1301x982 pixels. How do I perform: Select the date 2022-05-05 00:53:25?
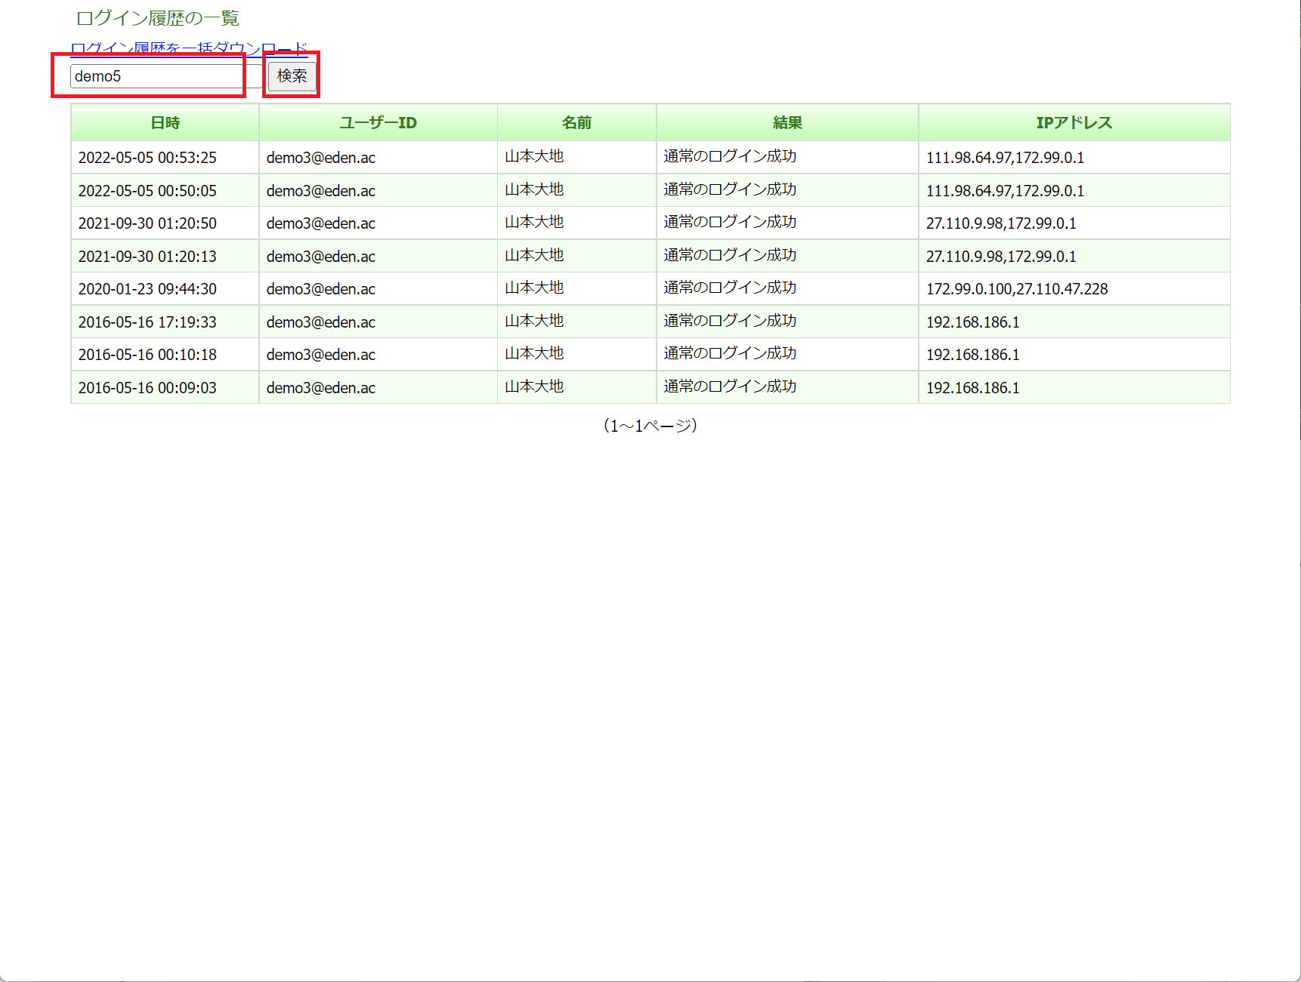pos(147,158)
